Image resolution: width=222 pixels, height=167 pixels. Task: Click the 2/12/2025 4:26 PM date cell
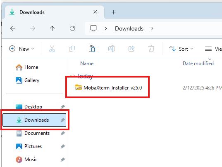coord(202,88)
